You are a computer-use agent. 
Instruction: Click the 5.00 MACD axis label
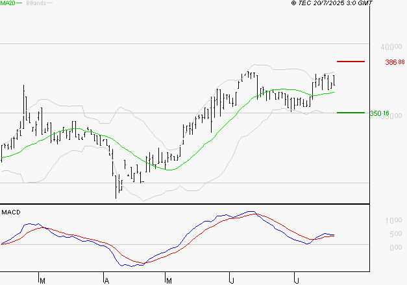pos(395,234)
